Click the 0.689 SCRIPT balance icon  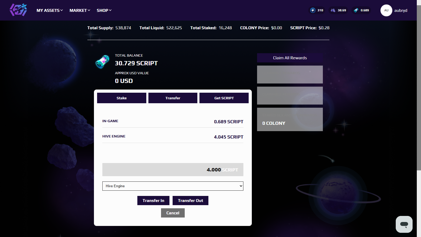356,10
